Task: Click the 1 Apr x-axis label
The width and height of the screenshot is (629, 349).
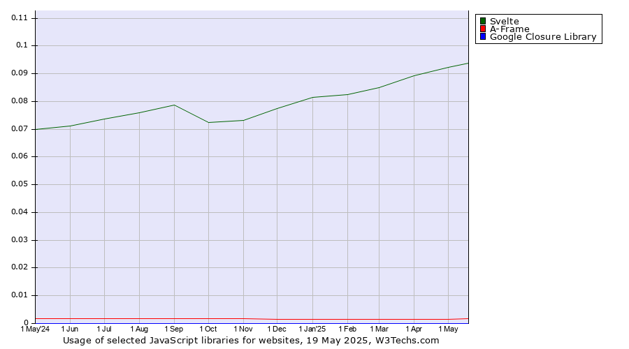Action: [414, 329]
